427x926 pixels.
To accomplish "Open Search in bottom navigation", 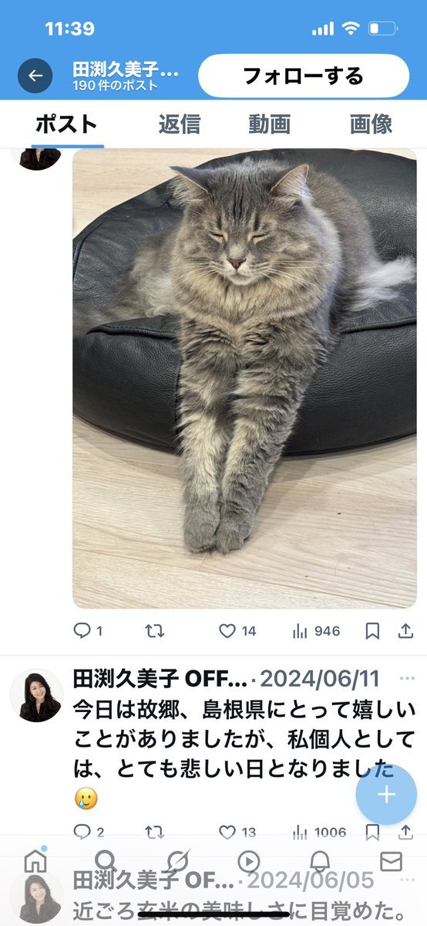I will click(106, 862).
